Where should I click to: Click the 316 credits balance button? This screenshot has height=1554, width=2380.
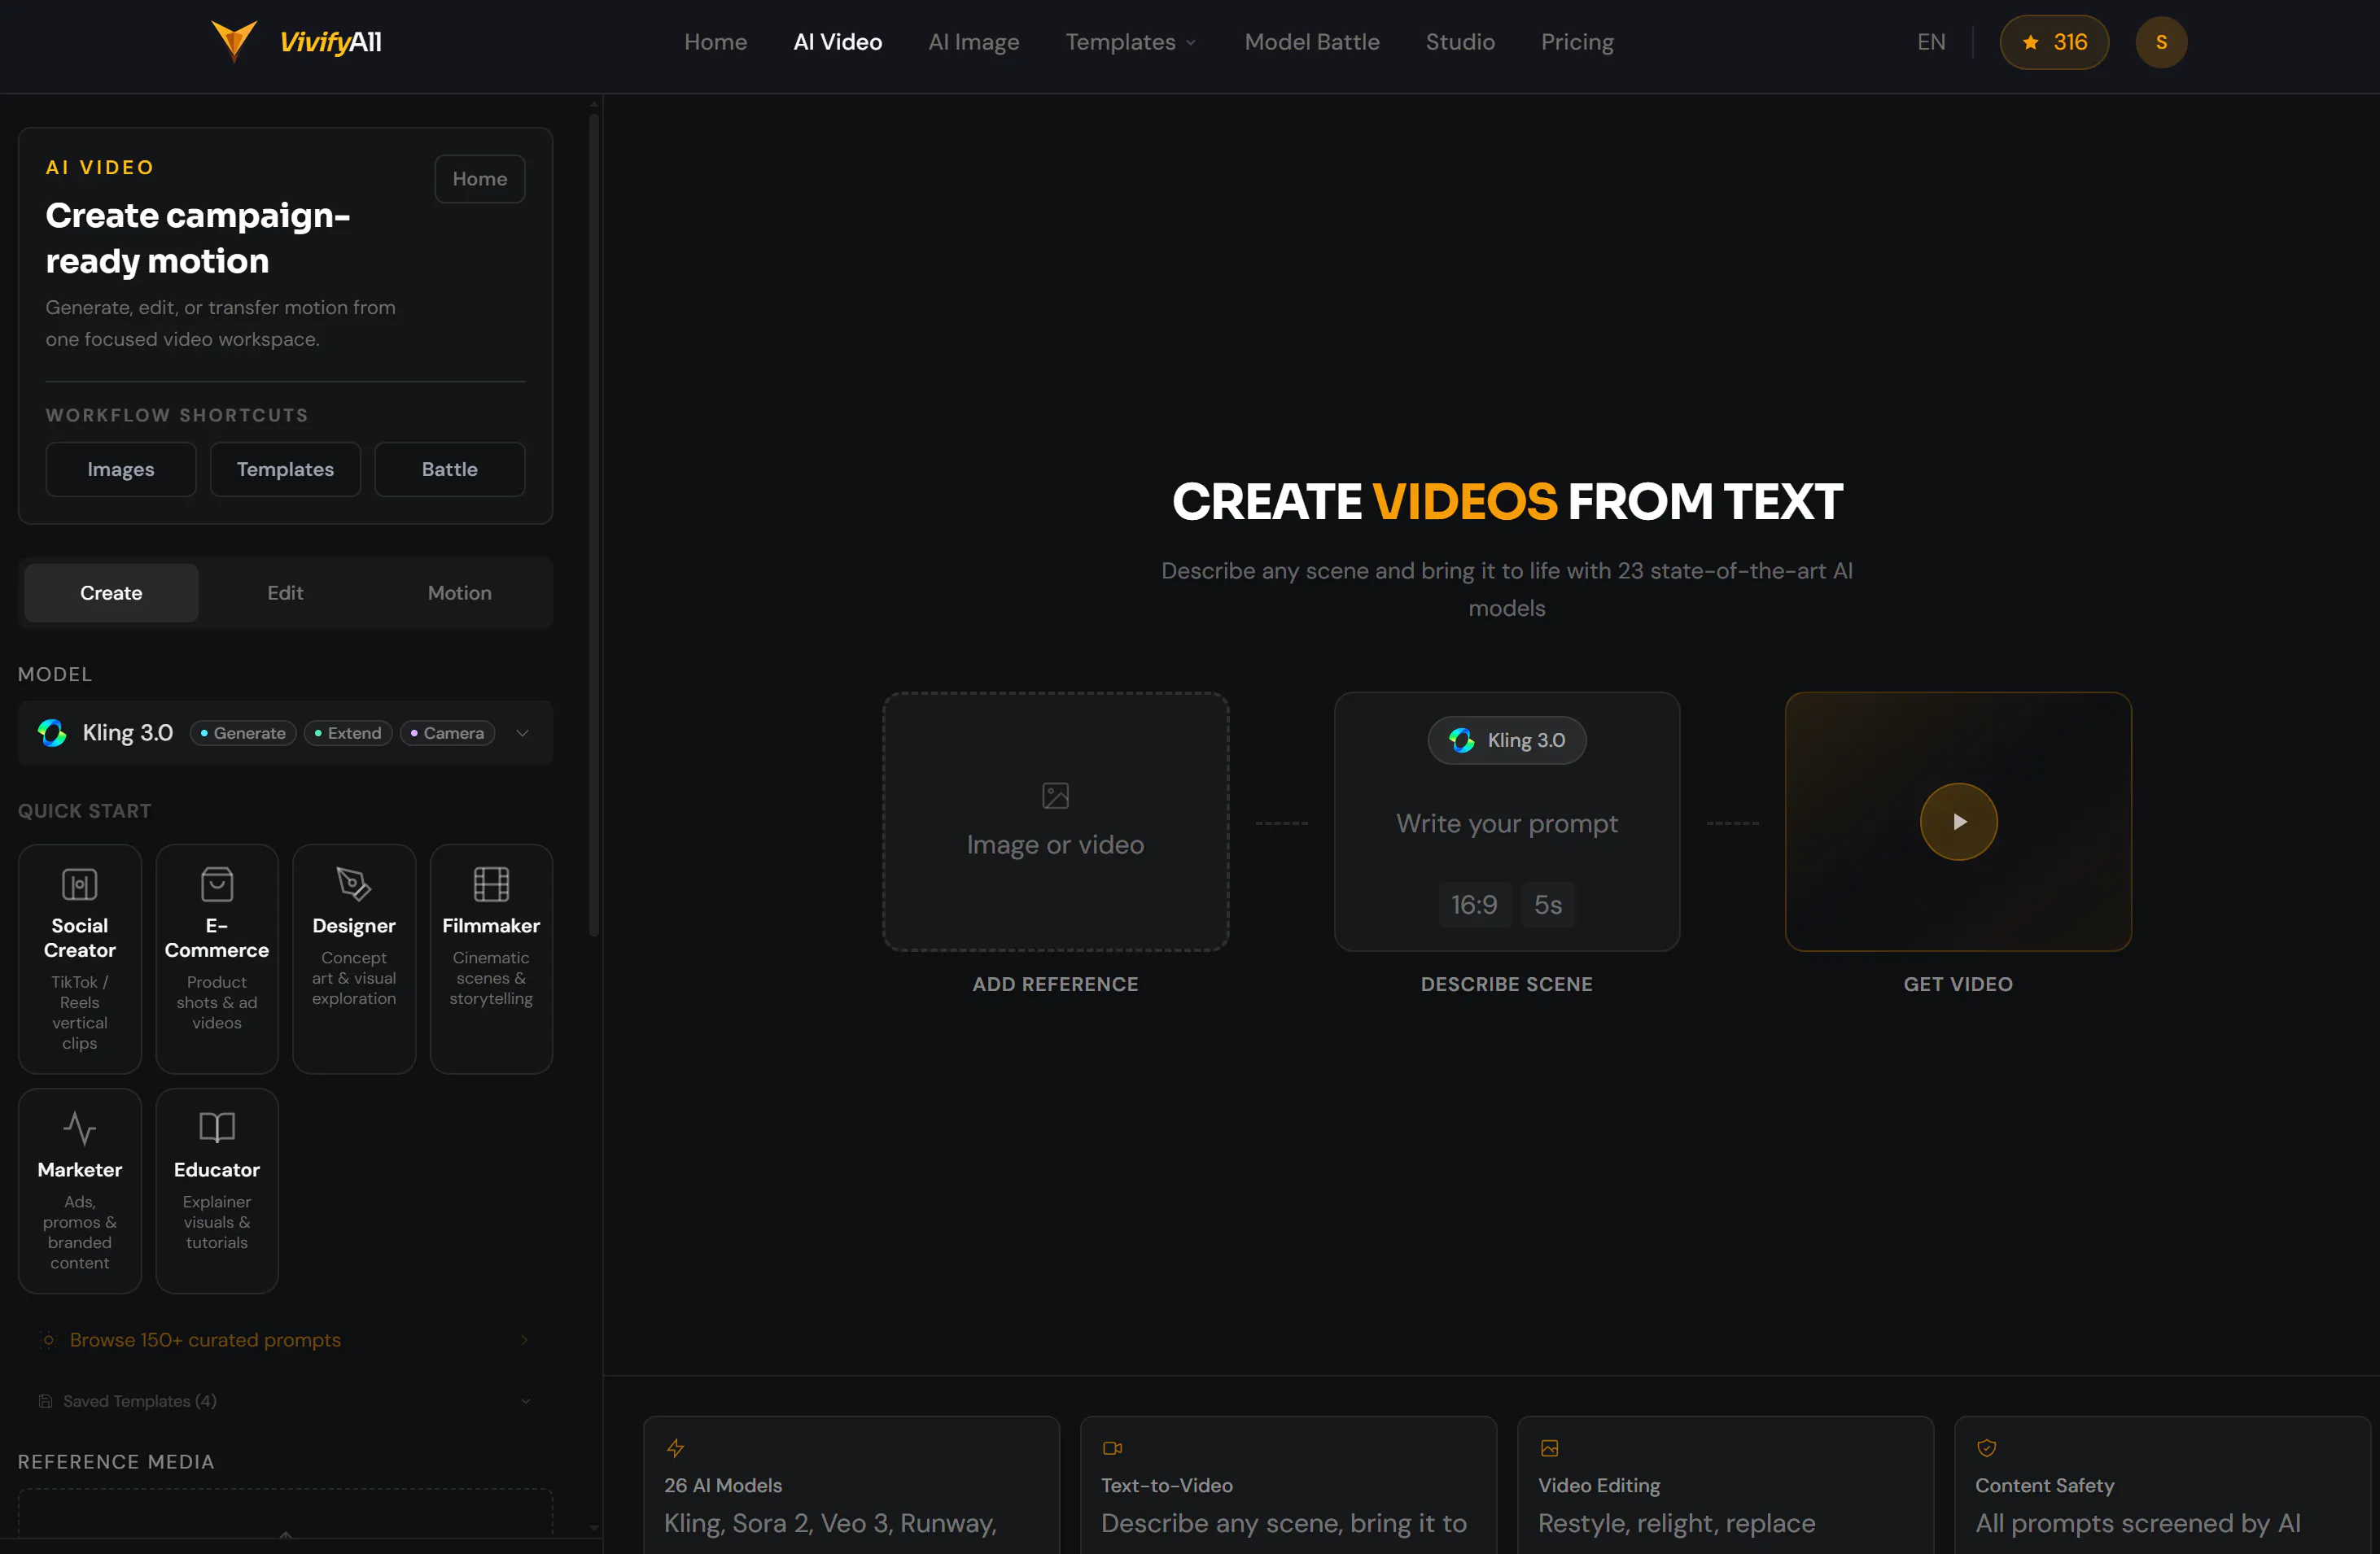pyautogui.click(x=2054, y=42)
